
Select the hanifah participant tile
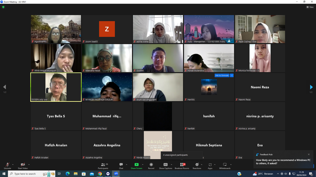click(x=209, y=116)
